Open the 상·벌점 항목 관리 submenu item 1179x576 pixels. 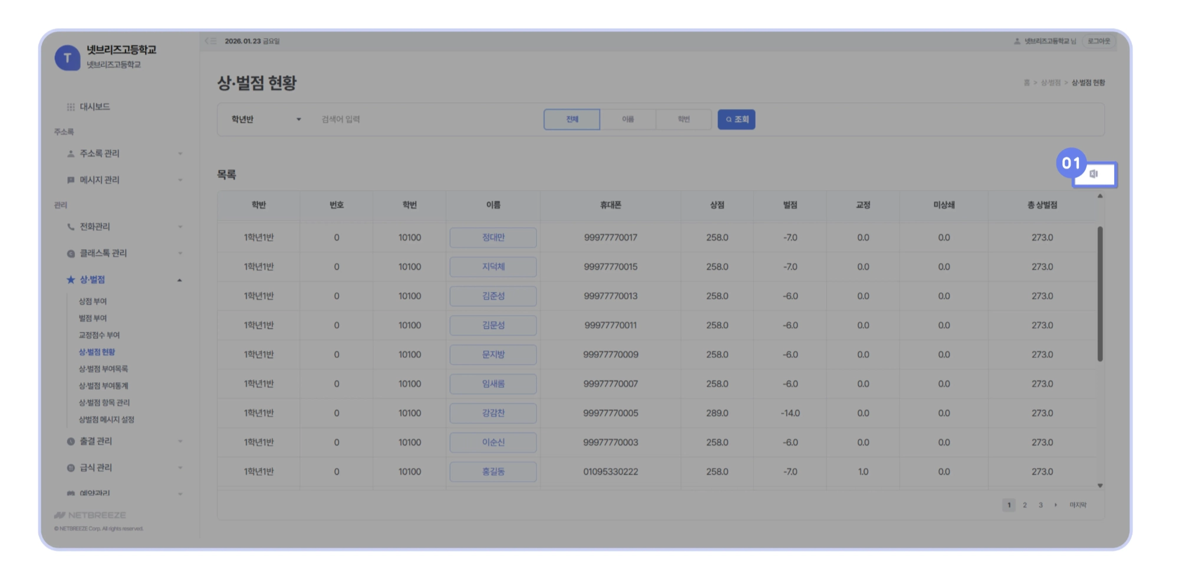point(104,403)
